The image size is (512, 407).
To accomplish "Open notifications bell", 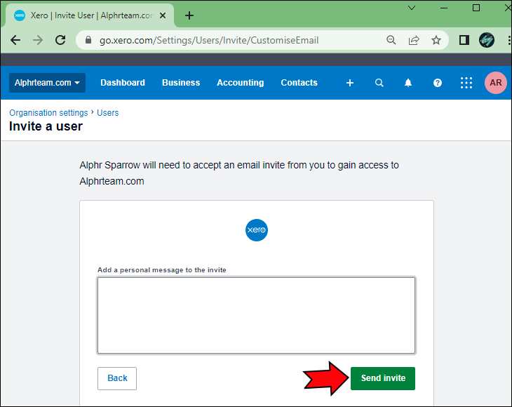I will [x=408, y=83].
